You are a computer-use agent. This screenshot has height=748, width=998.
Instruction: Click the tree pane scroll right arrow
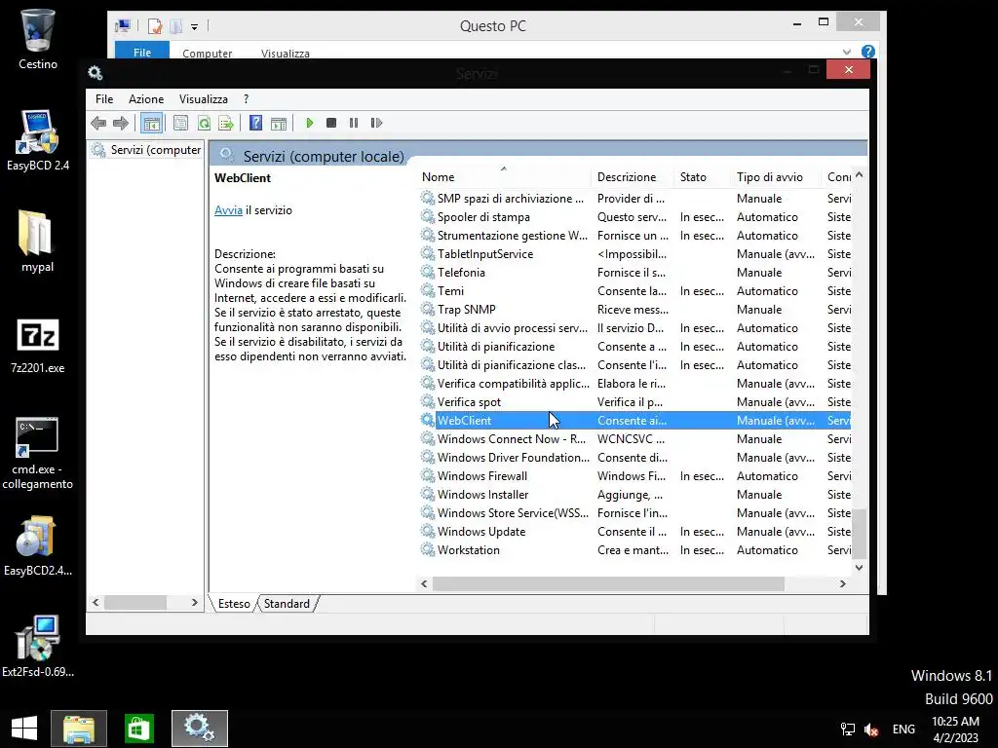click(195, 602)
